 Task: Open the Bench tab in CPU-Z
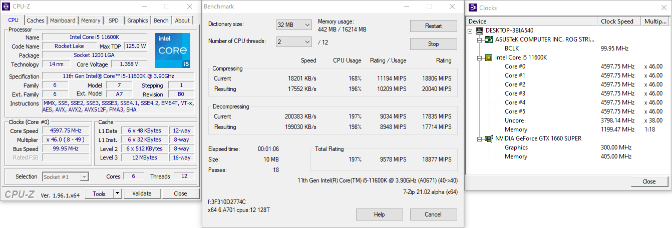point(161,20)
